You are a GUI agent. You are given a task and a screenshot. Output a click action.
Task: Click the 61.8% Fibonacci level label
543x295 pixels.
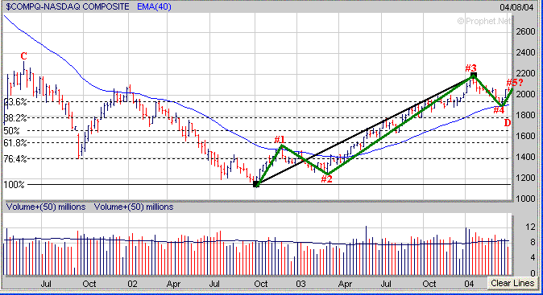[15, 142]
